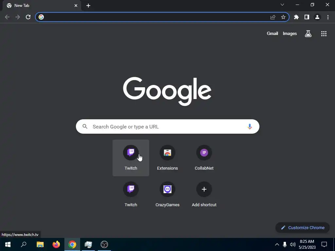Open the volume speaker tray icon

292,244
